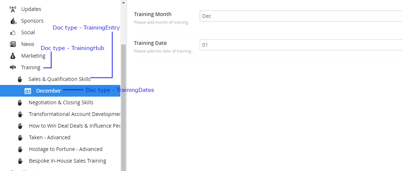Click hand icon beside Negotiation & Closing Skills

tap(20, 102)
